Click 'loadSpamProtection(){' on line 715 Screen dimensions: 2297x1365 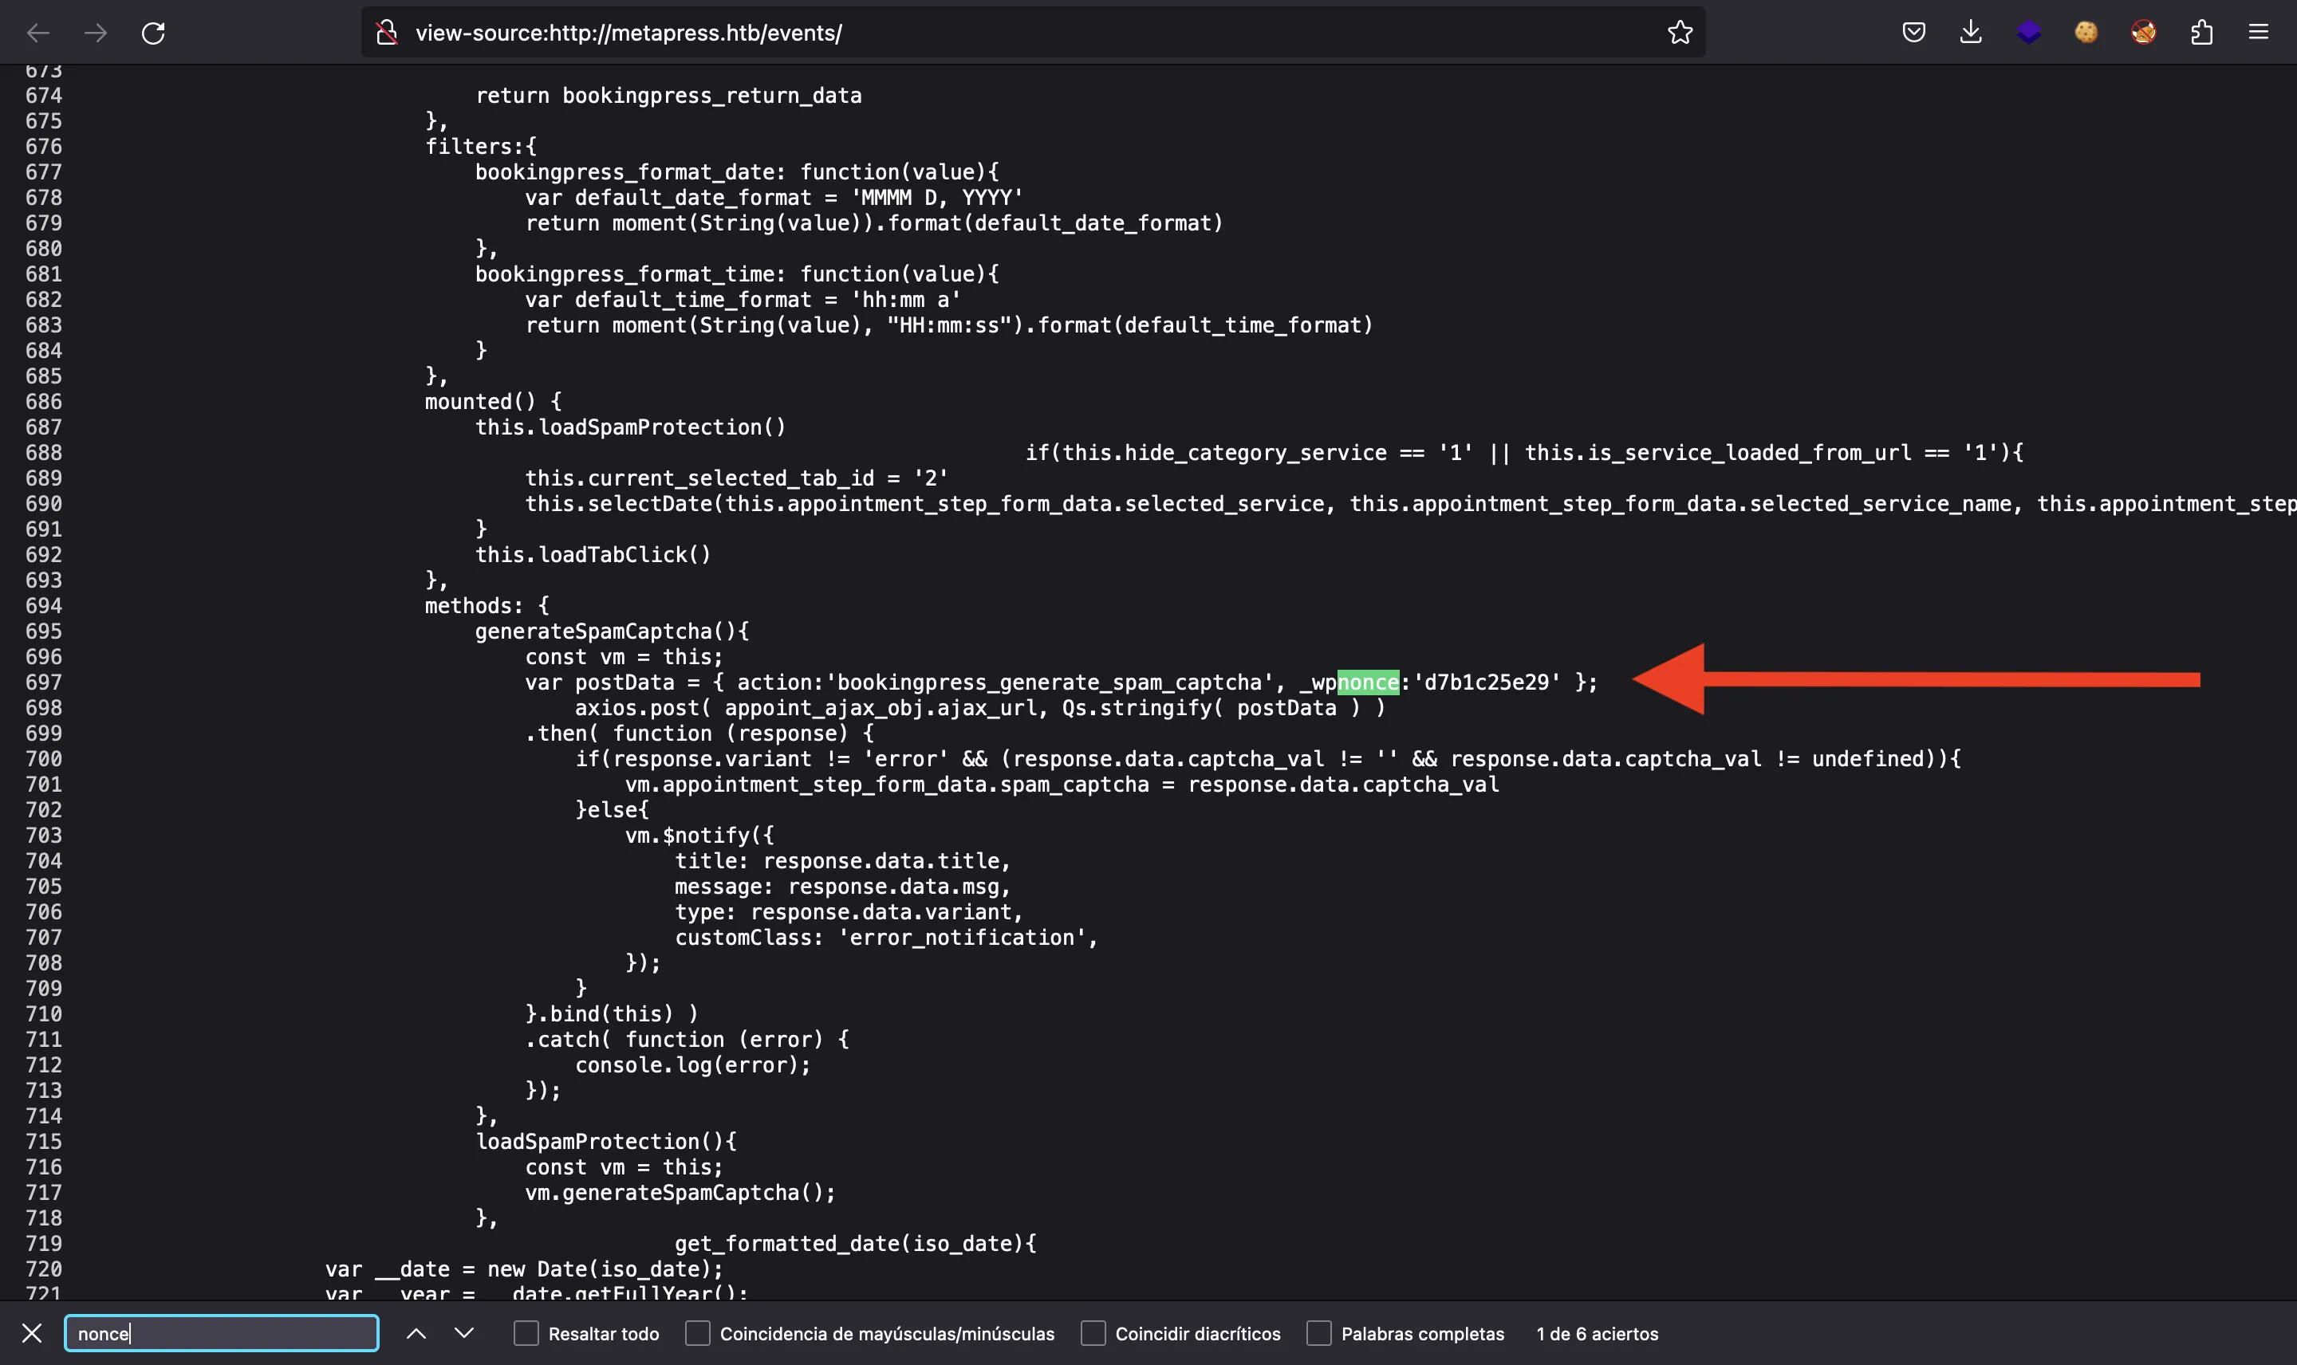(606, 1142)
